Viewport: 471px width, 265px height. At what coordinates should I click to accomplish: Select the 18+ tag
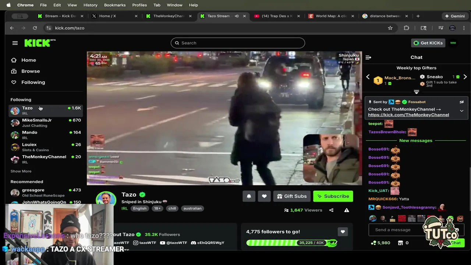click(157, 208)
